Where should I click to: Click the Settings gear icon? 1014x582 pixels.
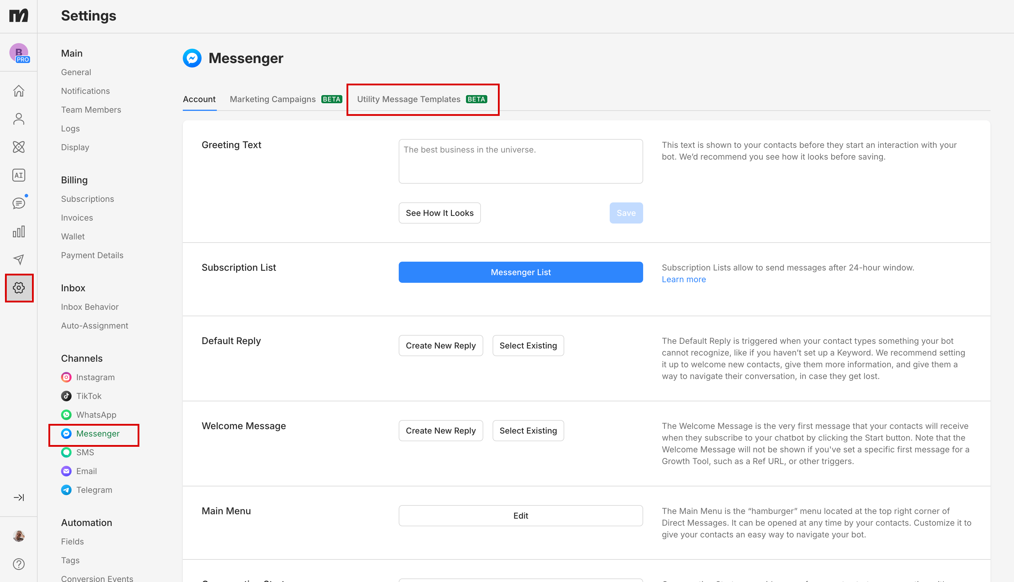[x=18, y=288]
